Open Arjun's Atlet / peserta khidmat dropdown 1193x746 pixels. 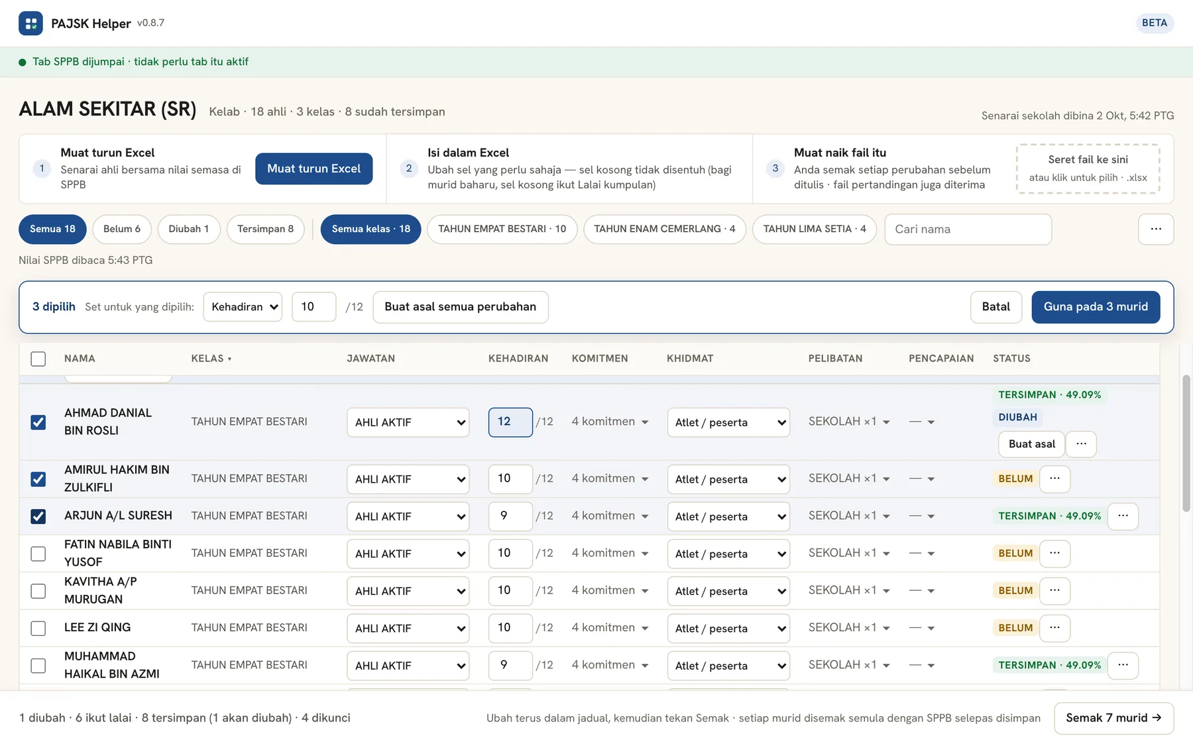pyautogui.click(x=728, y=517)
